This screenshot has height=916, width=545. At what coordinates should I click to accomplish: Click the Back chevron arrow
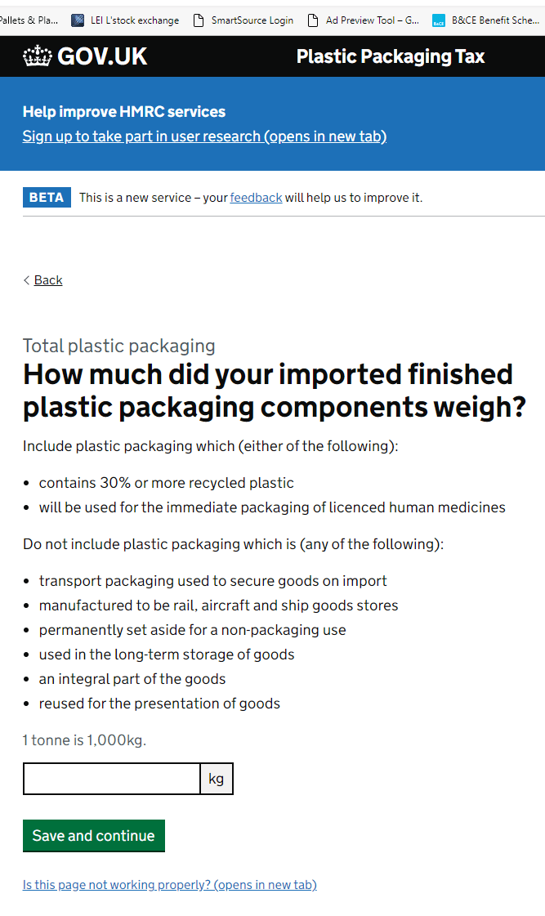[x=26, y=280]
